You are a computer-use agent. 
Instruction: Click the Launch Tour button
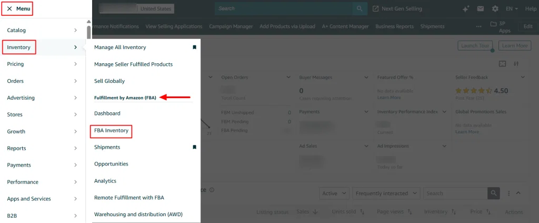(x=475, y=45)
